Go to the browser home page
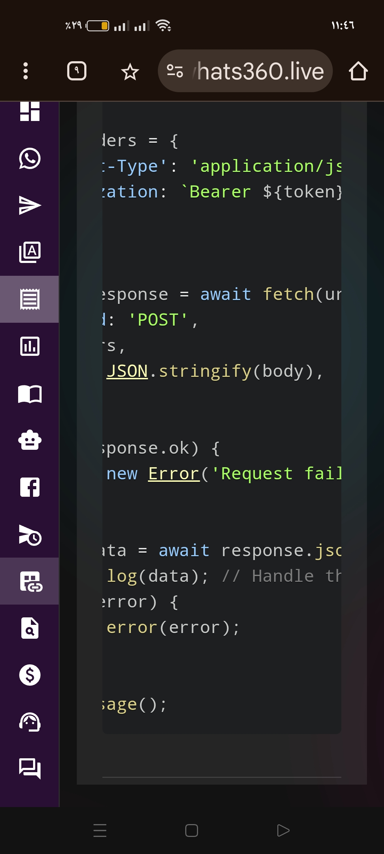Viewport: 384px width, 854px height. (x=358, y=71)
